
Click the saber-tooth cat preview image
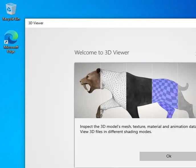pos(135,91)
